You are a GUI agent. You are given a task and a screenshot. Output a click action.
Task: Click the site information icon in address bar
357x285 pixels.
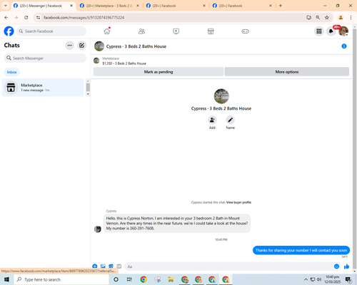coord(38,18)
